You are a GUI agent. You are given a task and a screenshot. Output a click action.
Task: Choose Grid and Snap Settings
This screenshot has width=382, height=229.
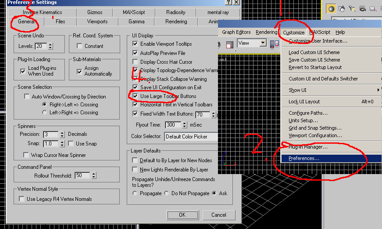pyautogui.click(x=331, y=128)
